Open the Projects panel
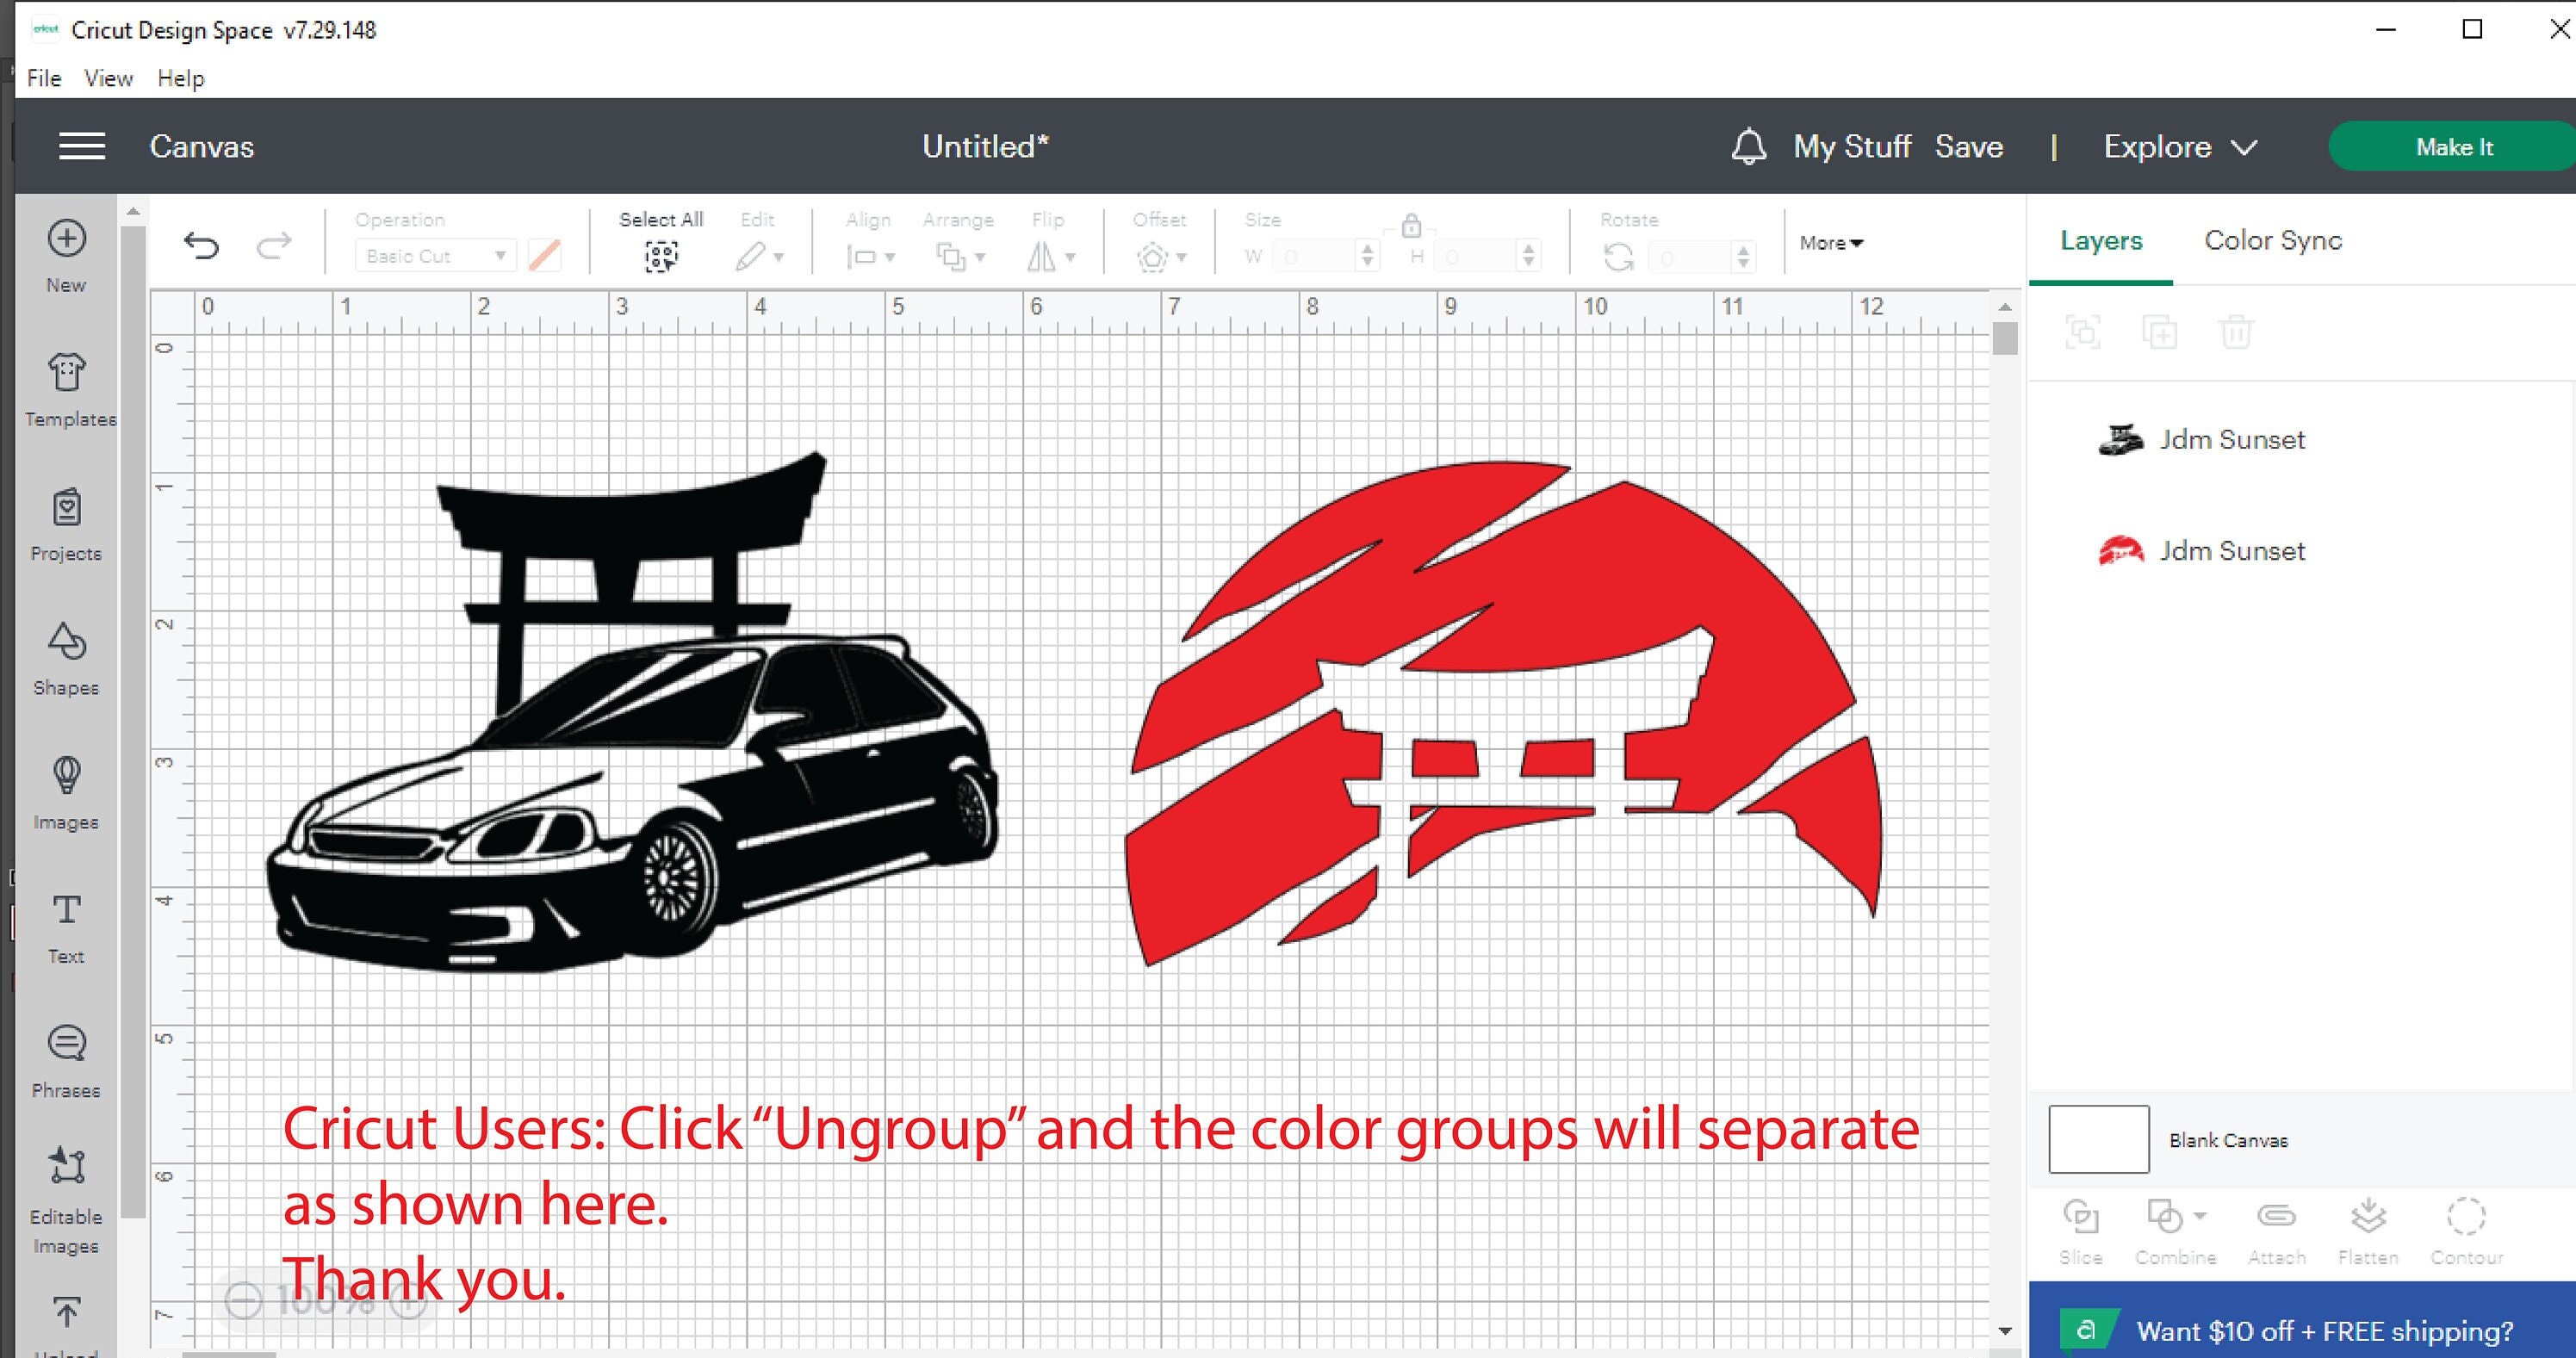The image size is (2576, 1358). tap(67, 524)
